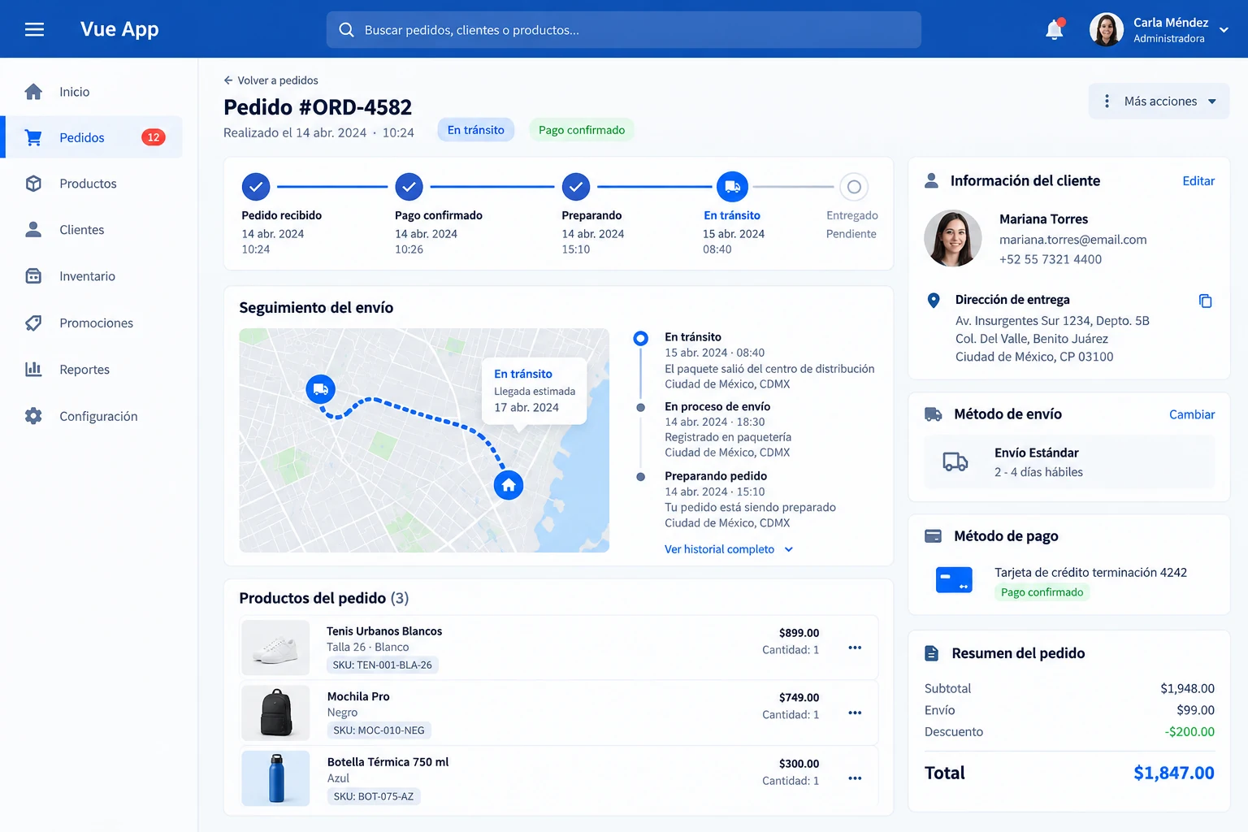The height and width of the screenshot is (832, 1248).
Task: Click the email mariana.torres@email.com
Action: click(x=1072, y=240)
